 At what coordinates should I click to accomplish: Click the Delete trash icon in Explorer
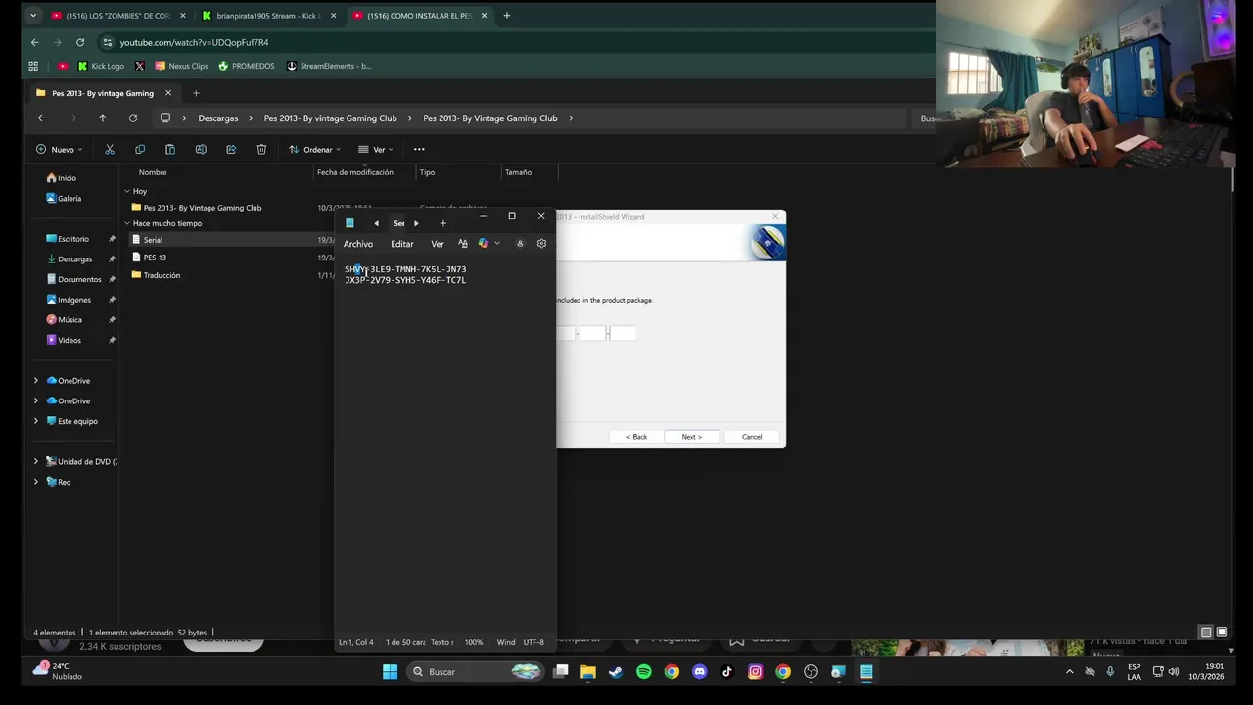click(261, 149)
